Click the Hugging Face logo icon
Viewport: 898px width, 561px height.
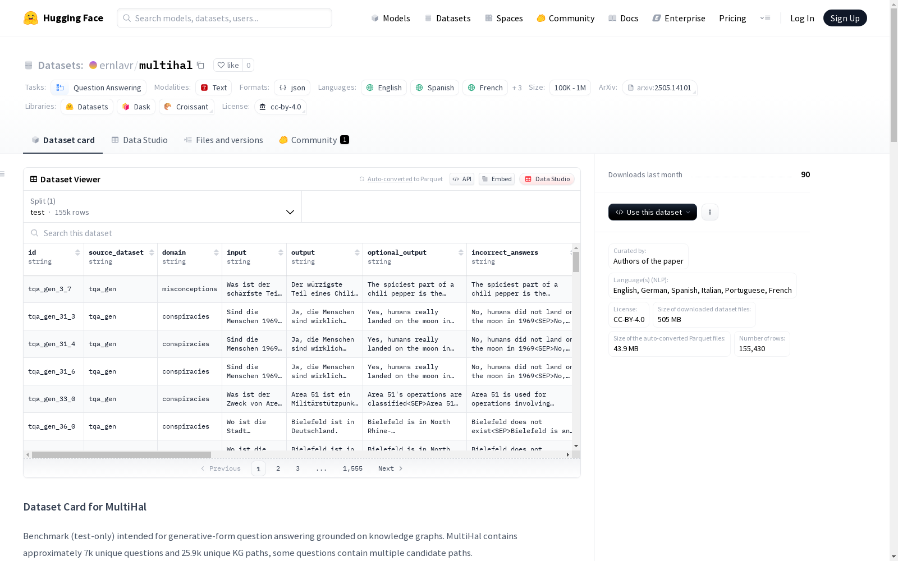pos(31,18)
